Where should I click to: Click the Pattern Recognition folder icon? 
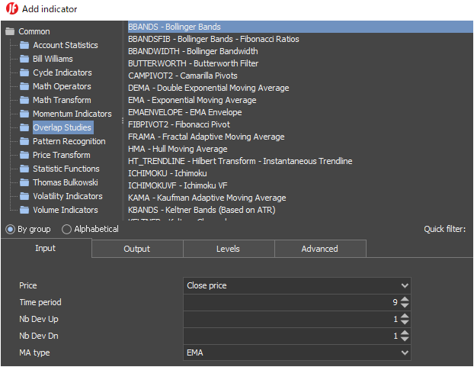tap(24, 142)
